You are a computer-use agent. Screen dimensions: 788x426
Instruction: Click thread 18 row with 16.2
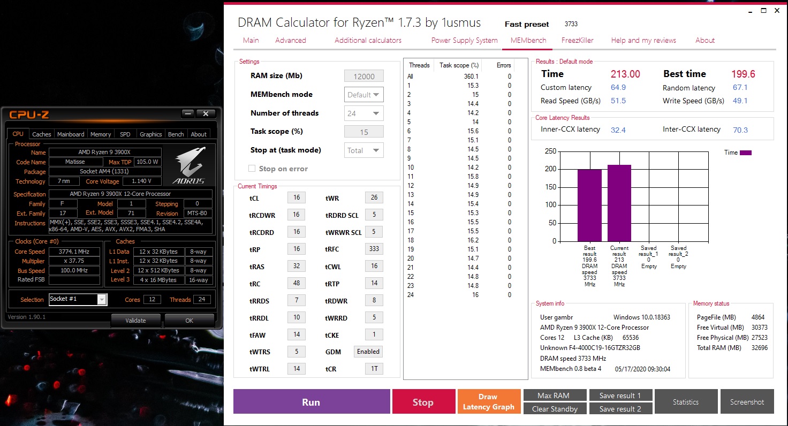(460, 240)
